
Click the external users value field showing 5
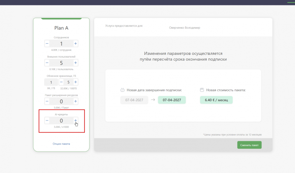click(61, 63)
